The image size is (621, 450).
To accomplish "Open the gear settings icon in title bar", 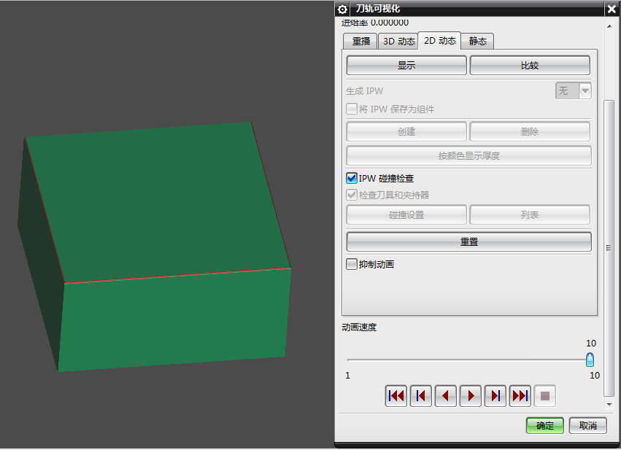I will [343, 9].
